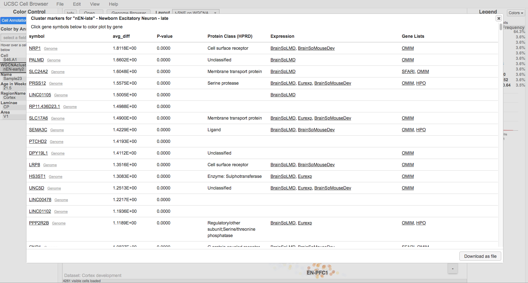Screen dimensions: 528x283
Task: Open OMIM link in NRP1 row
Action: (408, 48)
